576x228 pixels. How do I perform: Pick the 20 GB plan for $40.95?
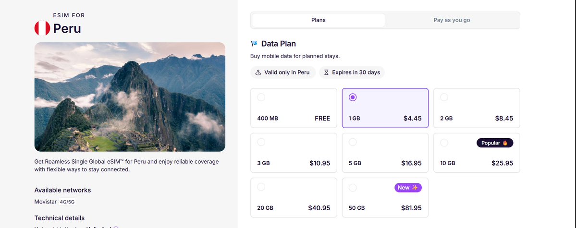294,198
